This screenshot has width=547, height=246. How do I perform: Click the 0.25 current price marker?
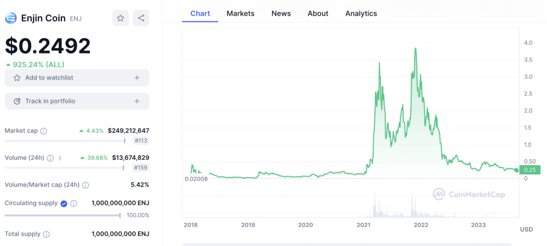click(x=529, y=169)
